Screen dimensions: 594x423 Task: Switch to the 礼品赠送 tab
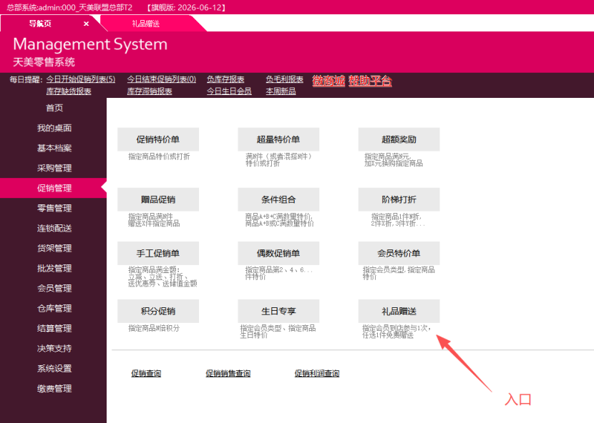[x=146, y=24]
